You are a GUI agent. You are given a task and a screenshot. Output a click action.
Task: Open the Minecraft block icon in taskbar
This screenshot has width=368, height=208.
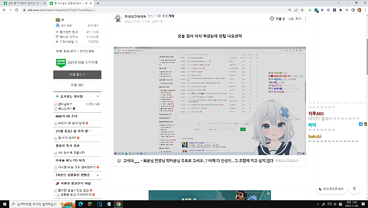click(90, 204)
